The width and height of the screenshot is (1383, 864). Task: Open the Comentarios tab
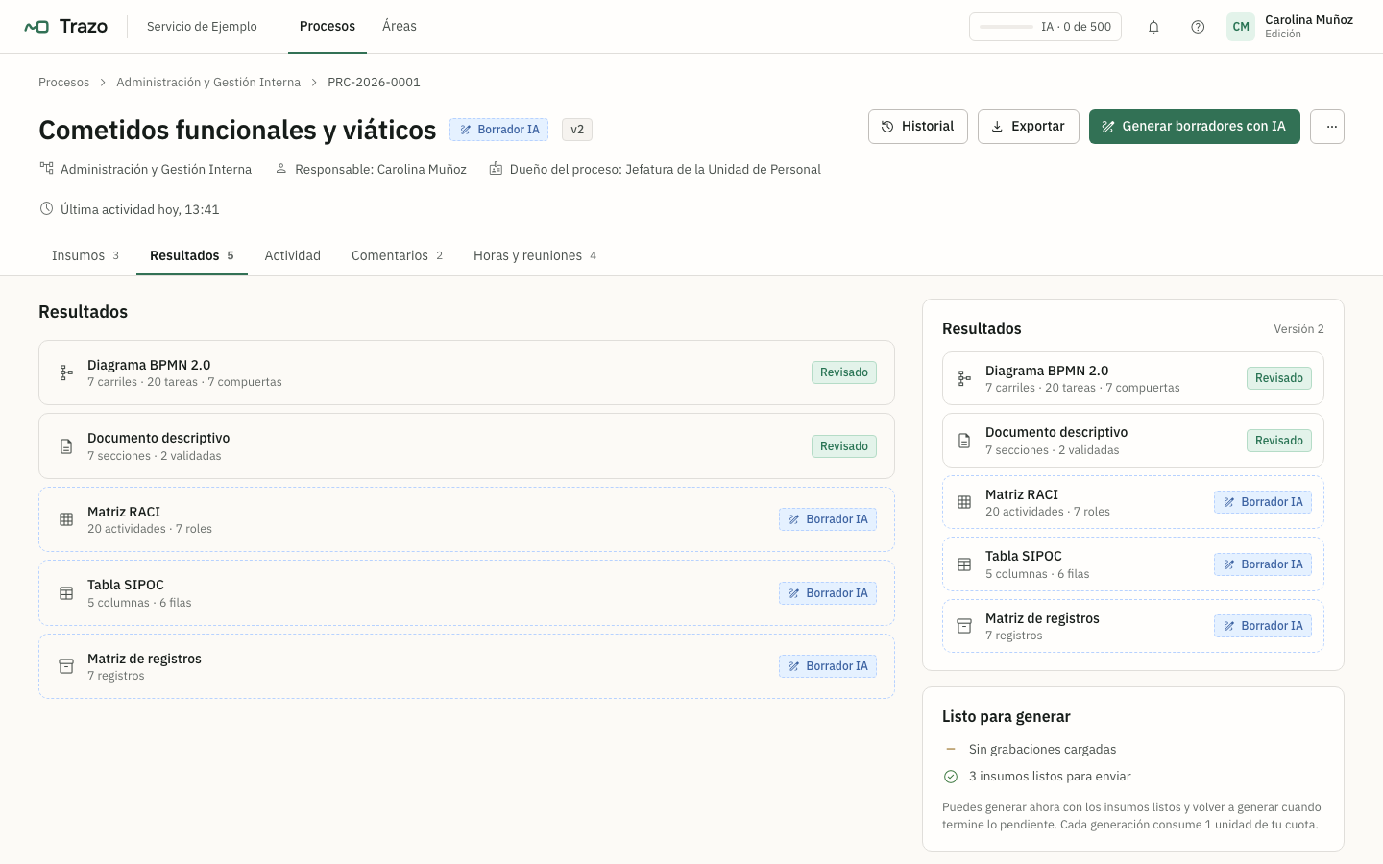pos(397,255)
